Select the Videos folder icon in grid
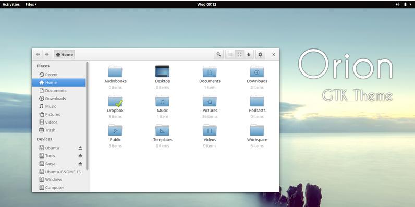This screenshot has width=415, height=207. (x=210, y=130)
